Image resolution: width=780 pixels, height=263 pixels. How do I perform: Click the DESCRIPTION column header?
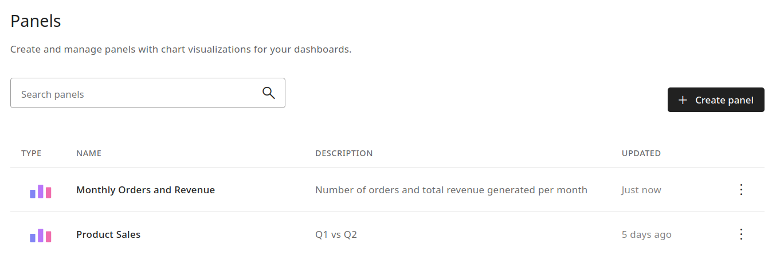(344, 153)
